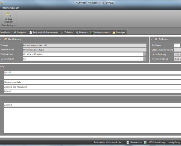Click the Prüfdauer field showing 12

[x=177, y=45]
